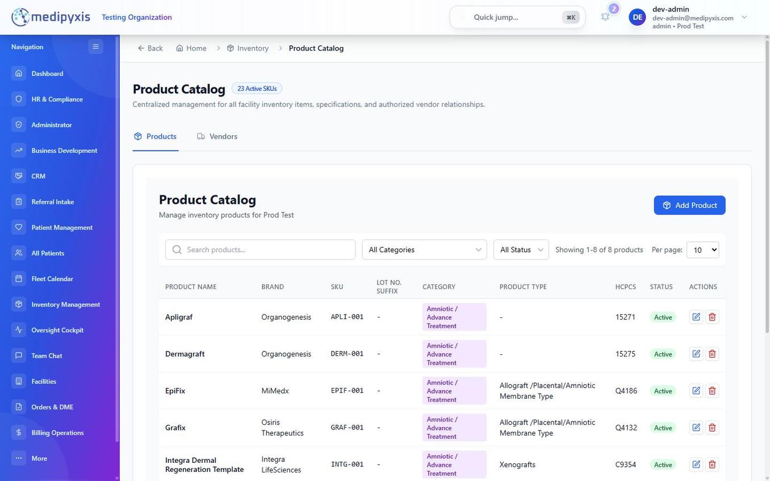Delete the Dermagraft product
The image size is (770, 481).
tap(712, 354)
